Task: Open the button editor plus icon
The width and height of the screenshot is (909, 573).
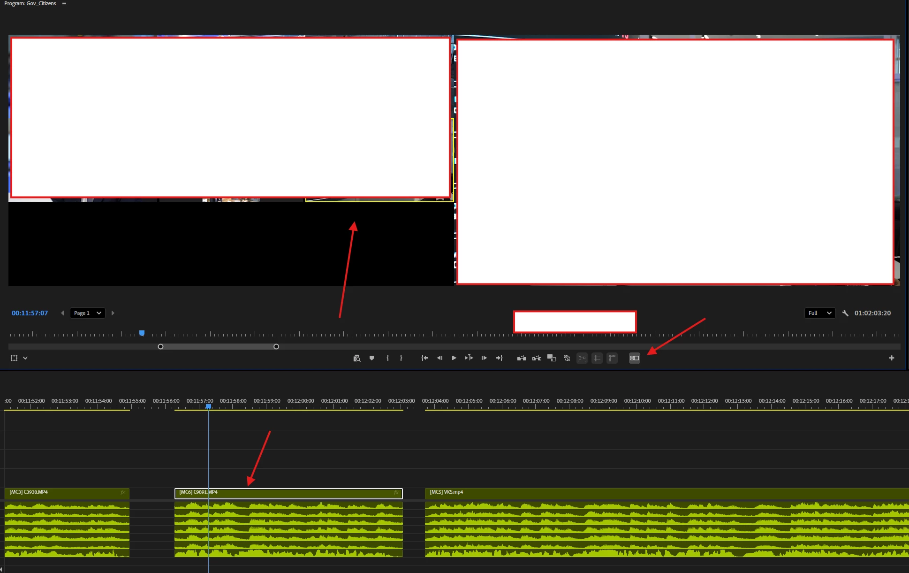Action: (892, 358)
